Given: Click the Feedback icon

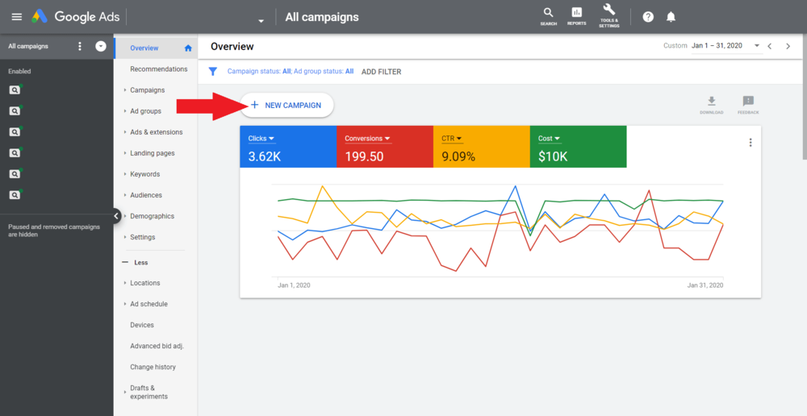Looking at the screenshot, I should pyautogui.click(x=748, y=102).
